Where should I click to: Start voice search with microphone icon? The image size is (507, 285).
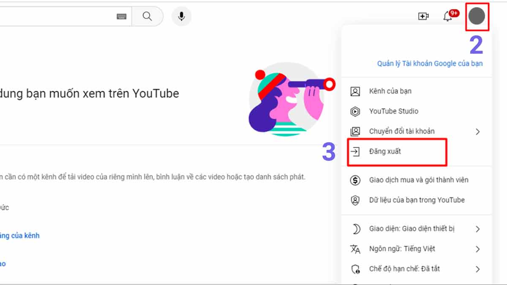[181, 16]
